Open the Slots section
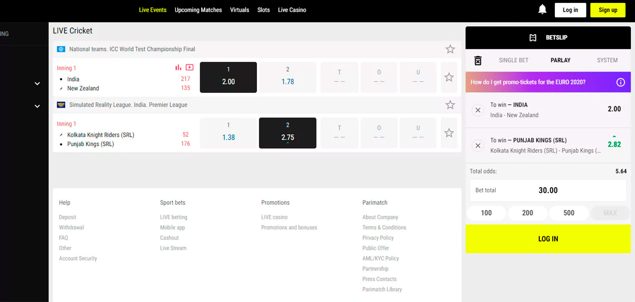This screenshot has height=302, width=635. coord(264,10)
